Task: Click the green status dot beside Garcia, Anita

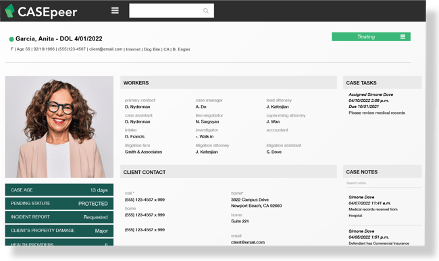Action: [x=11, y=39]
